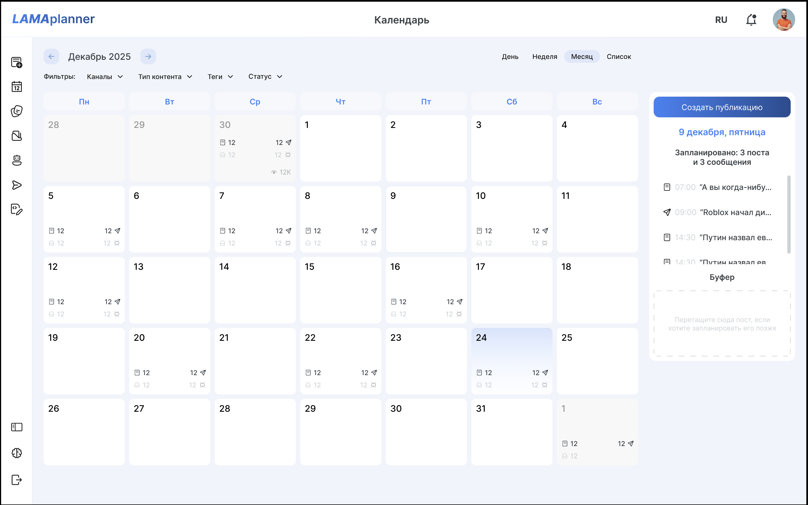
Task: Click the create post icon in sidebar
Action: point(16,63)
